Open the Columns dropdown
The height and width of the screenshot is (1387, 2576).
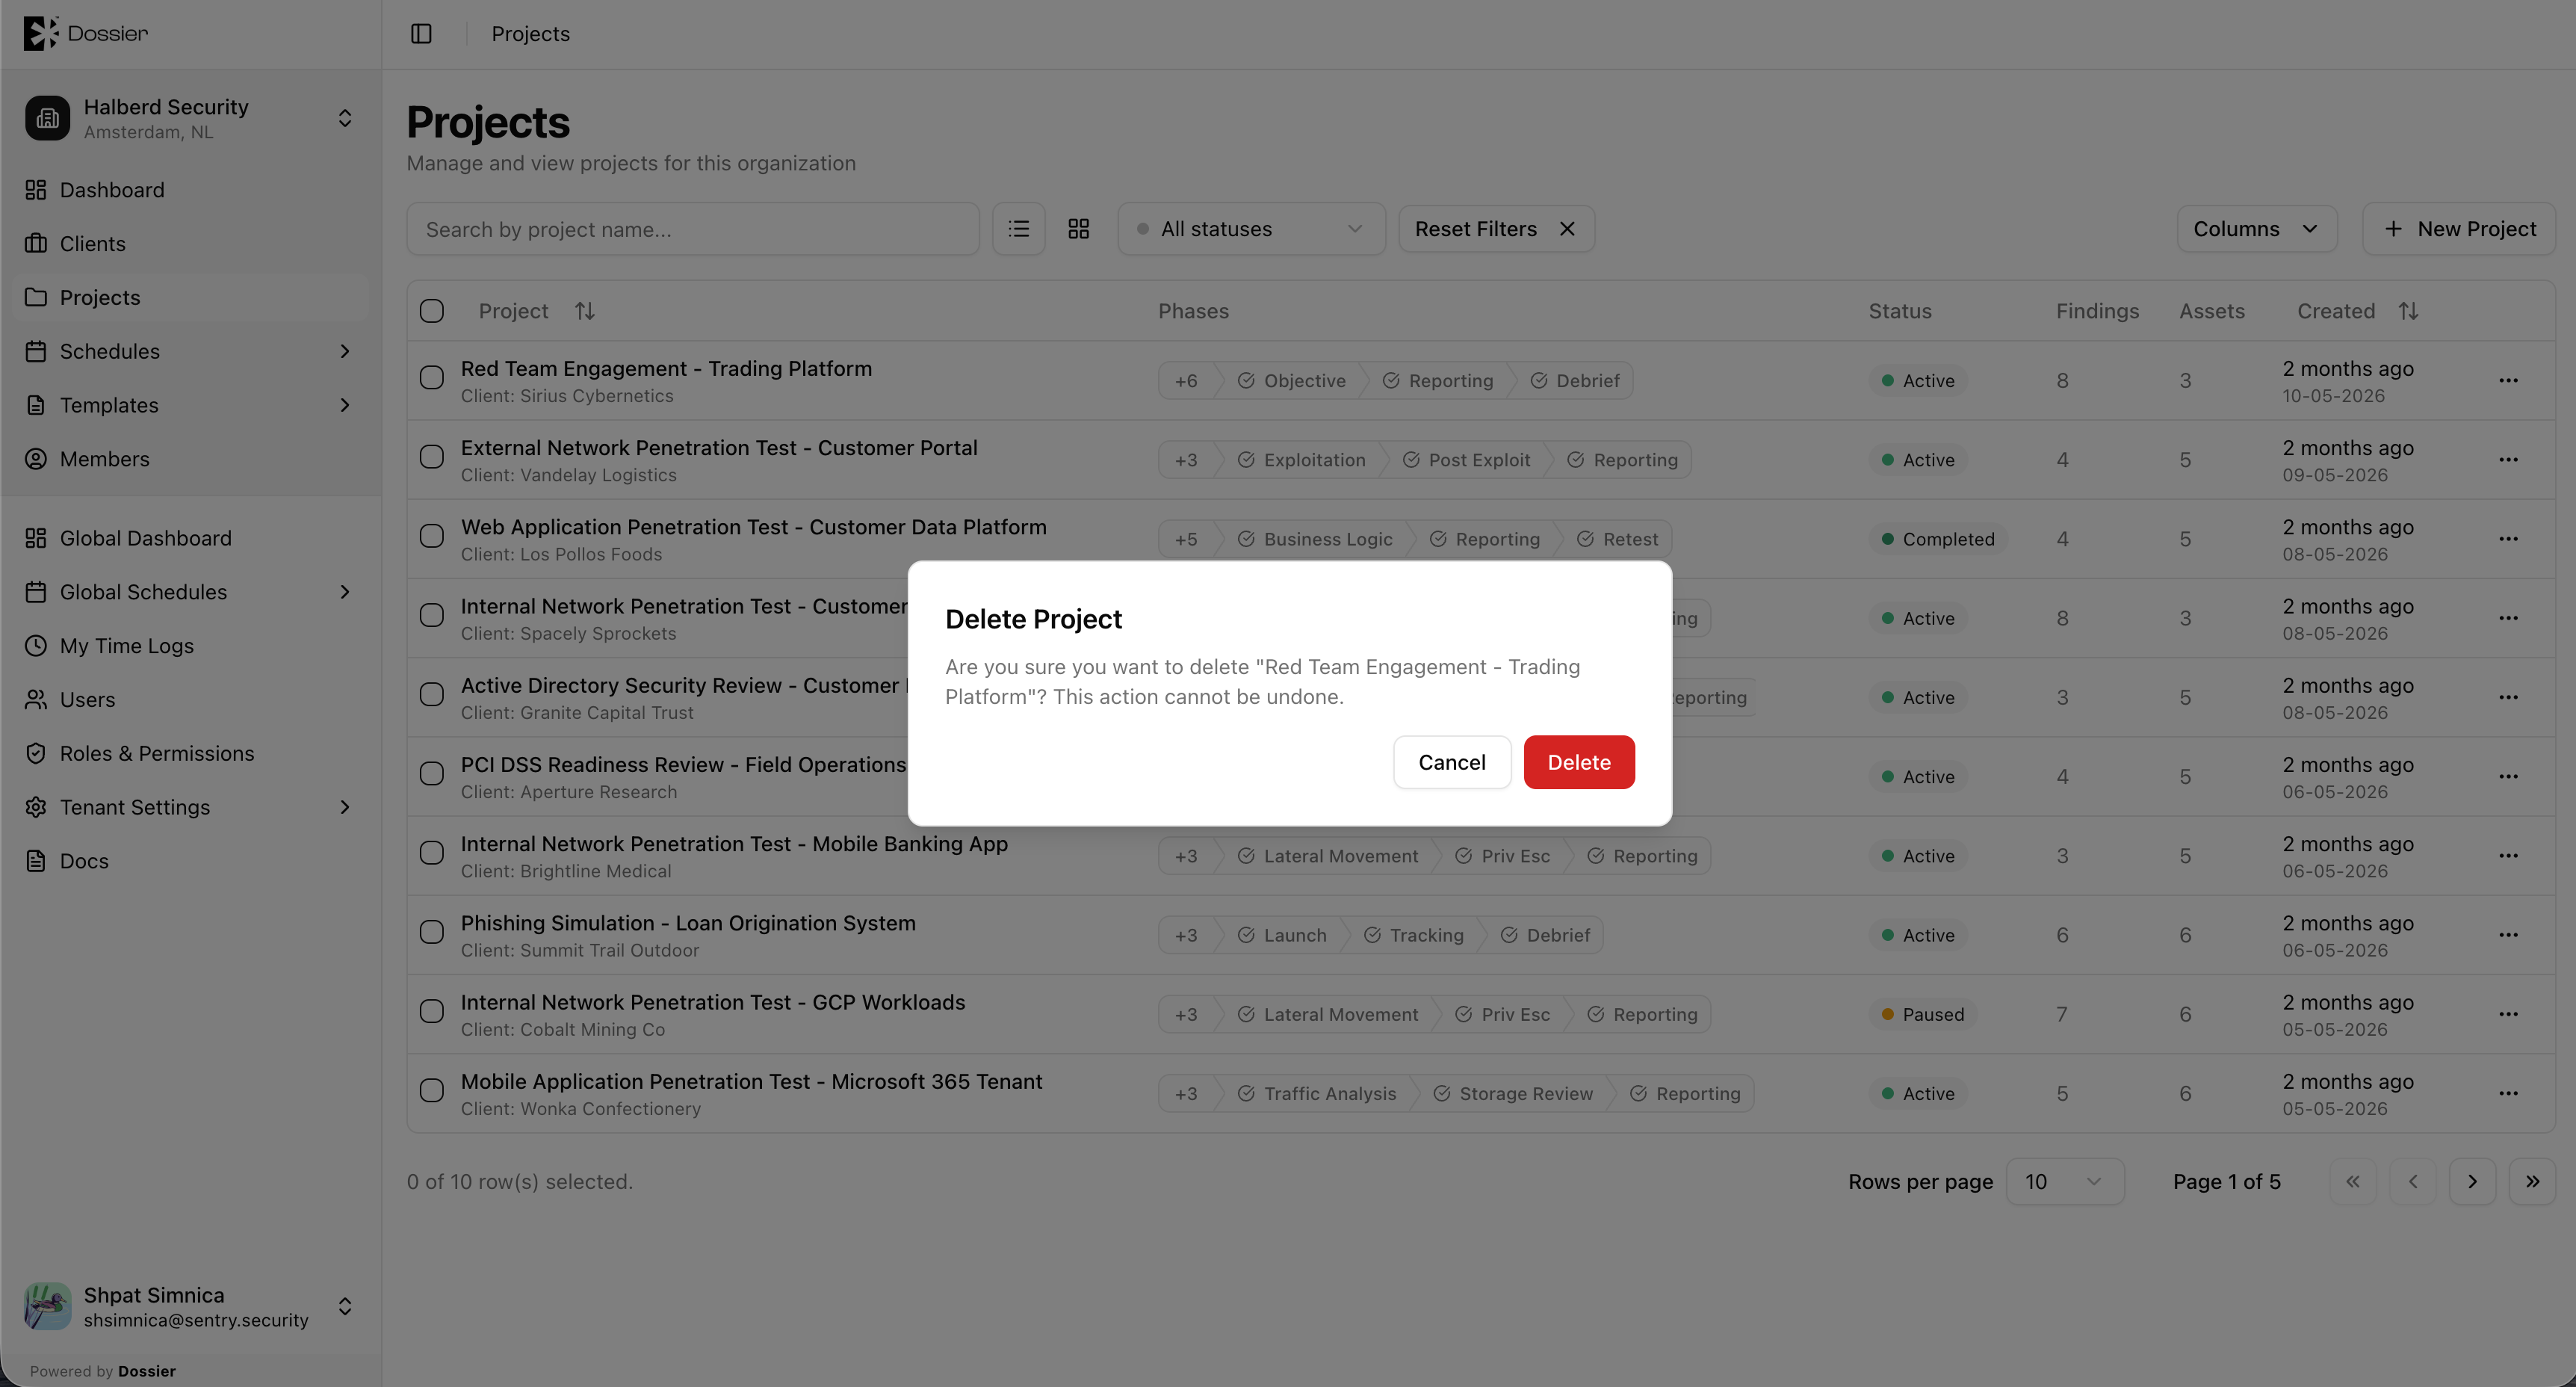pyautogui.click(x=2257, y=229)
